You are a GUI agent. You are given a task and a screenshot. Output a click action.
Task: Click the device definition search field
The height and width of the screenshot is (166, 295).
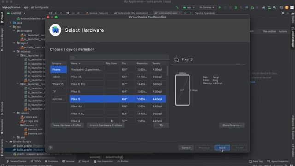click(x=119, y=57)
